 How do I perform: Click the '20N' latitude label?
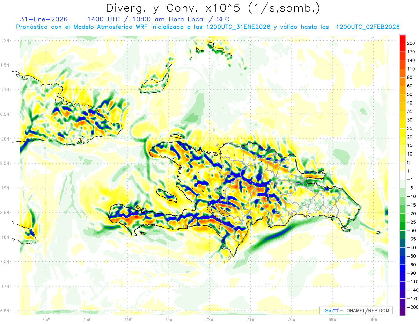tap(5, 139)
